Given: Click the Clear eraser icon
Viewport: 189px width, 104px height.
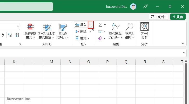Looking at the screenshot, I should point(100,38).
